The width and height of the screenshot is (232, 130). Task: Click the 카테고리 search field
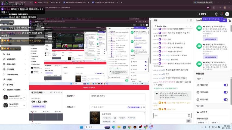pos(117,107)
